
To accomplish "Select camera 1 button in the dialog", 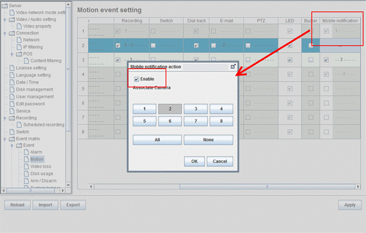I will pyautogui.click(x=145, y=109).
